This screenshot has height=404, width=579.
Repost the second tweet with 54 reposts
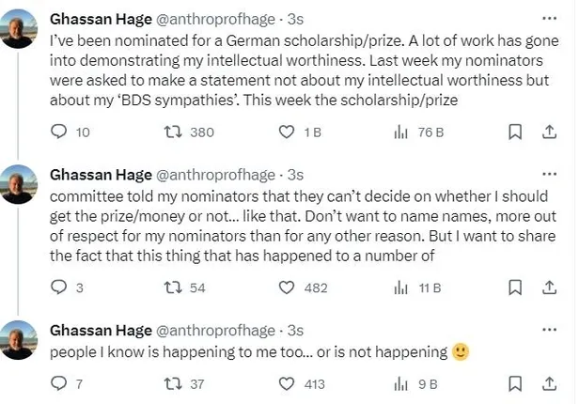pyautogui.click(x=172, y=287)
